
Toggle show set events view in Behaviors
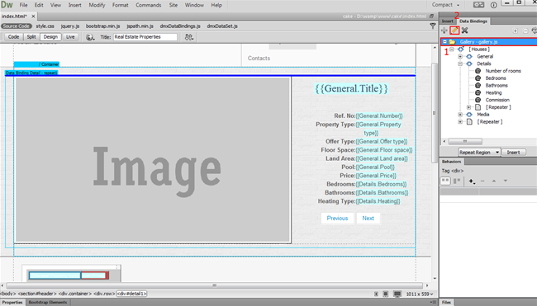445,181
